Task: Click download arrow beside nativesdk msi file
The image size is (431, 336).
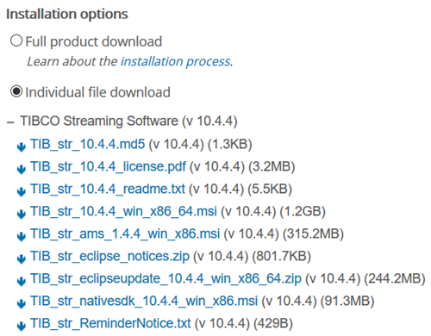Action: click(x=22, y=304)
